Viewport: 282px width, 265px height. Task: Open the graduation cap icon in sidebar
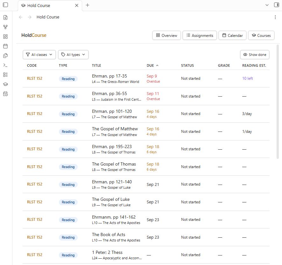pos(5,84)
